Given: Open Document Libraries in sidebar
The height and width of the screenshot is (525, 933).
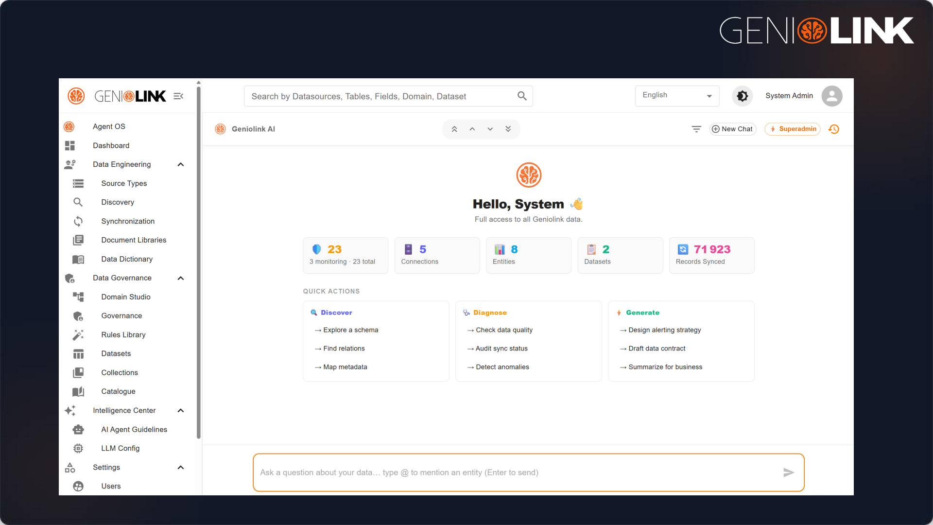Looking at the screenshot, I should click(134, 240).
